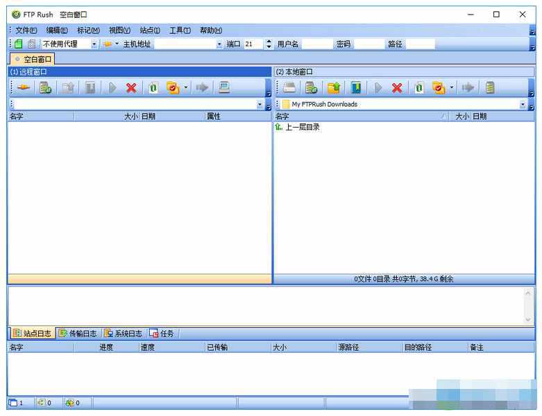Select 空白窗口 session tab
This screenshot has height=416, width=542.
tap(32, 59)
